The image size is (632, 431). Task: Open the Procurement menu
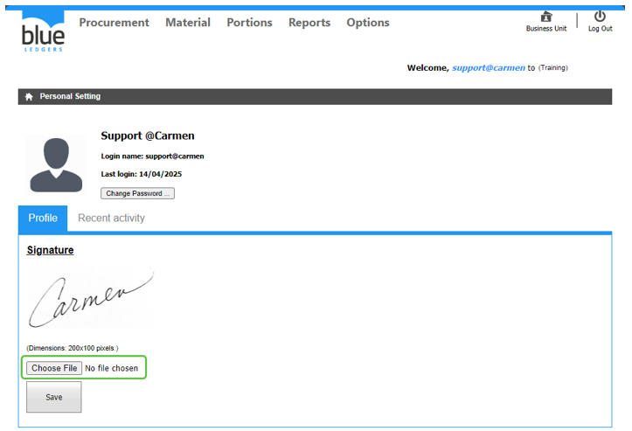[x=114, y=23]
